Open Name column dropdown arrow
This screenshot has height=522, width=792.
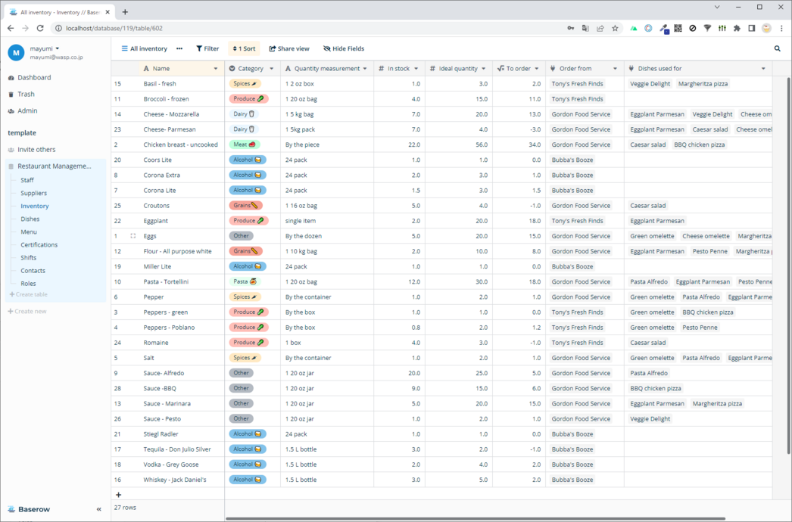(216, 69)
